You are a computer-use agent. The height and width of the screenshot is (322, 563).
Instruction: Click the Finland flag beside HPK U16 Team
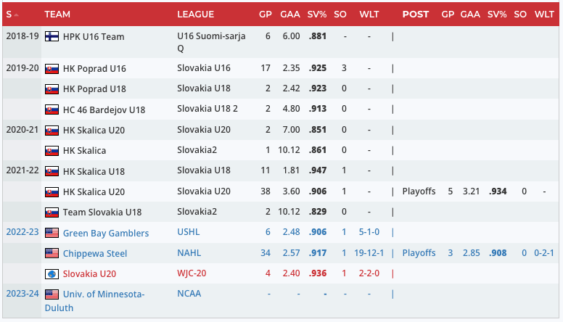[52, 37]
